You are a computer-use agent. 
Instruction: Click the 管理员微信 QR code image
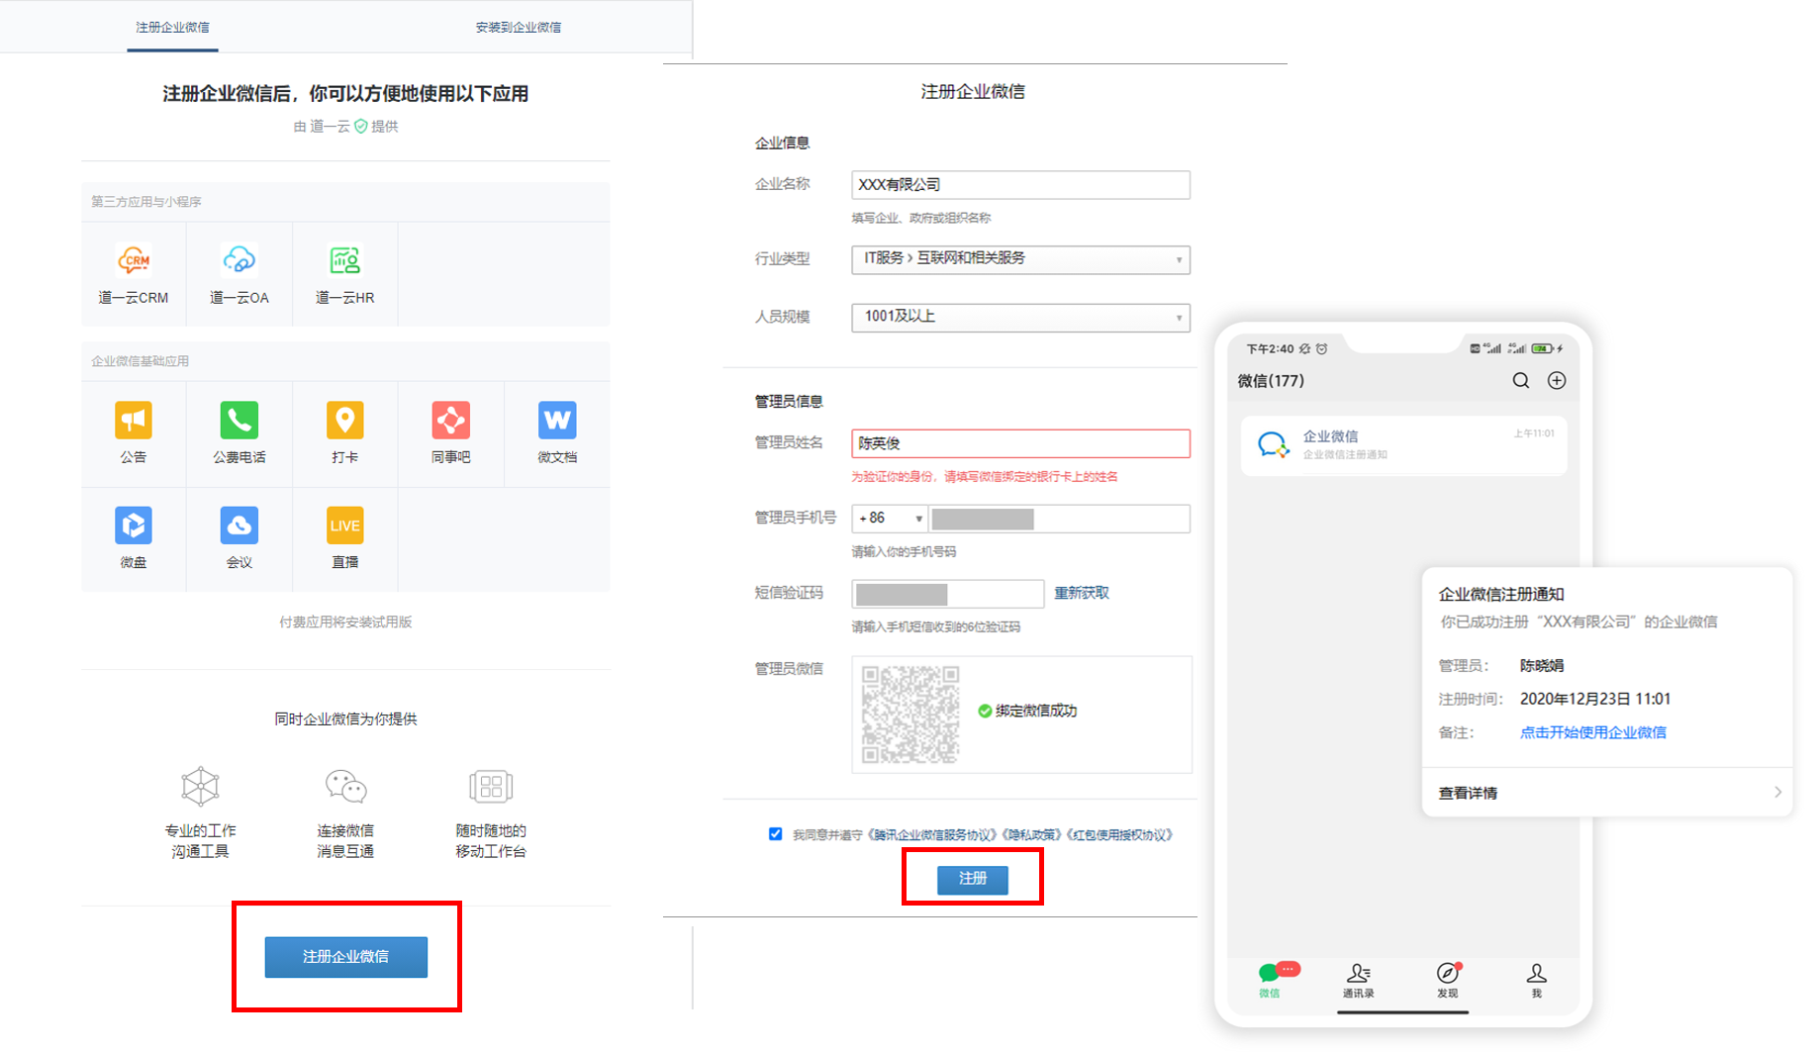click(x=909, y=715)
